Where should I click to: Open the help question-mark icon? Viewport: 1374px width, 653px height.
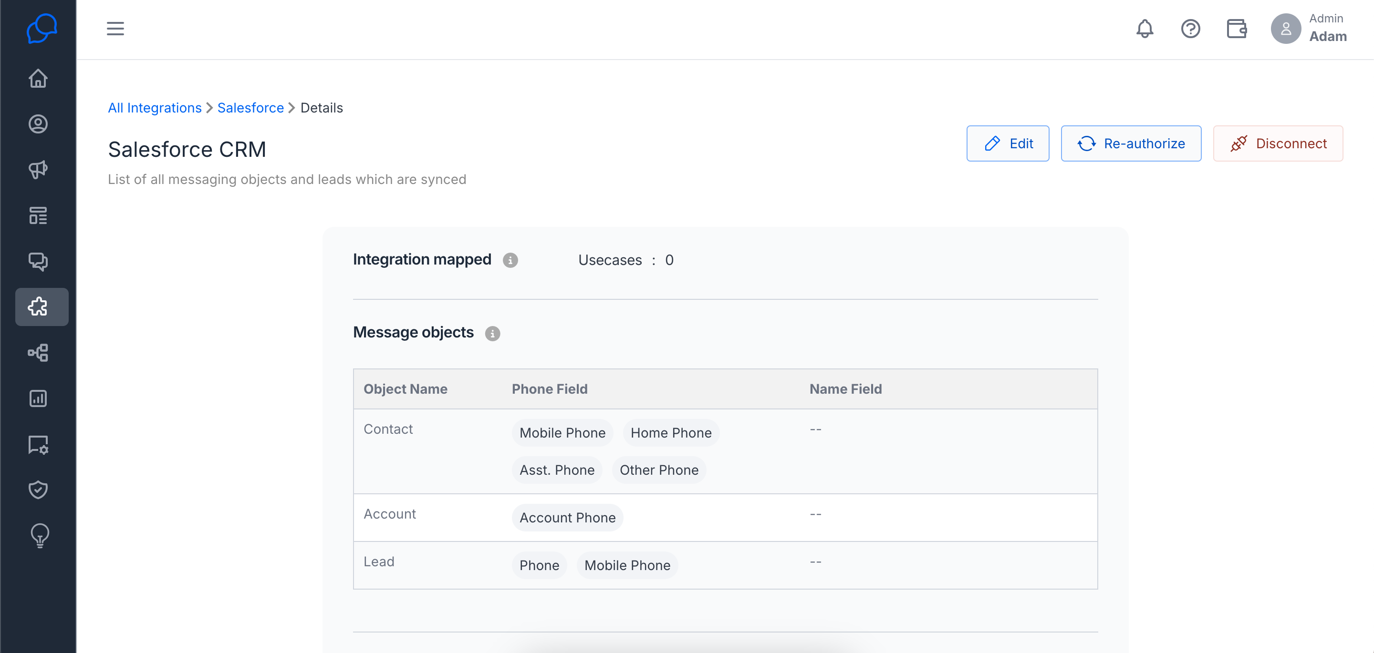point(1190,29)
